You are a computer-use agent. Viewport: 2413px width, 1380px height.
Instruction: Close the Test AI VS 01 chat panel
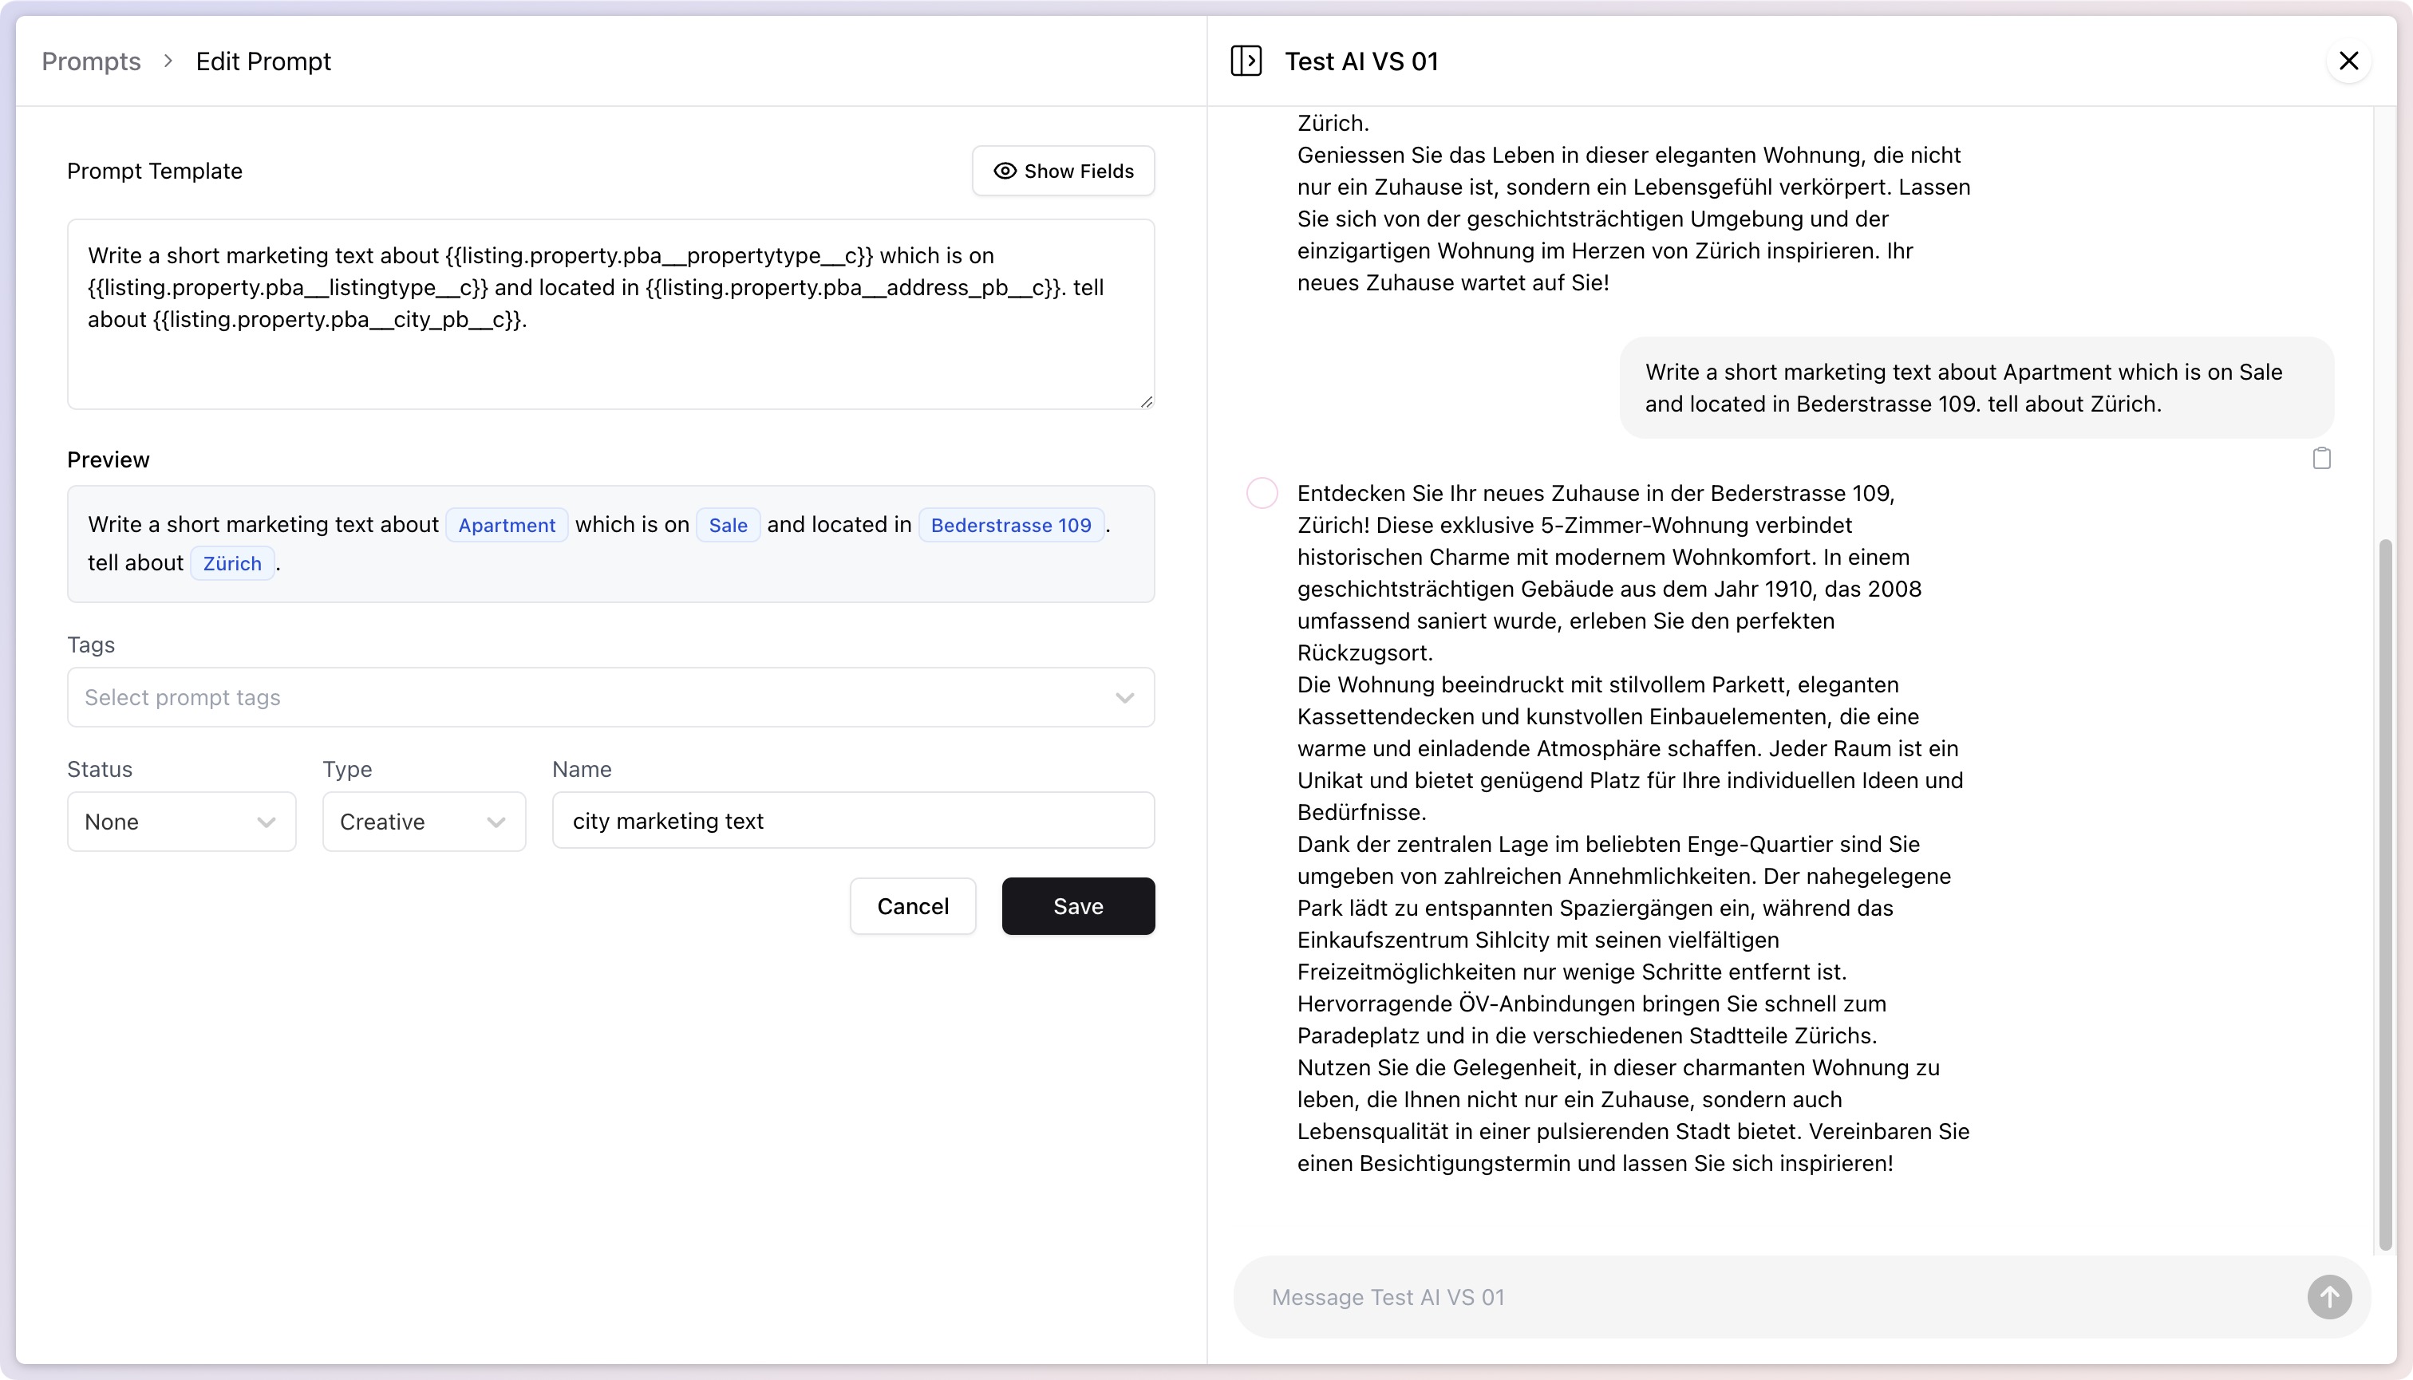click(x=2348, y=61)
